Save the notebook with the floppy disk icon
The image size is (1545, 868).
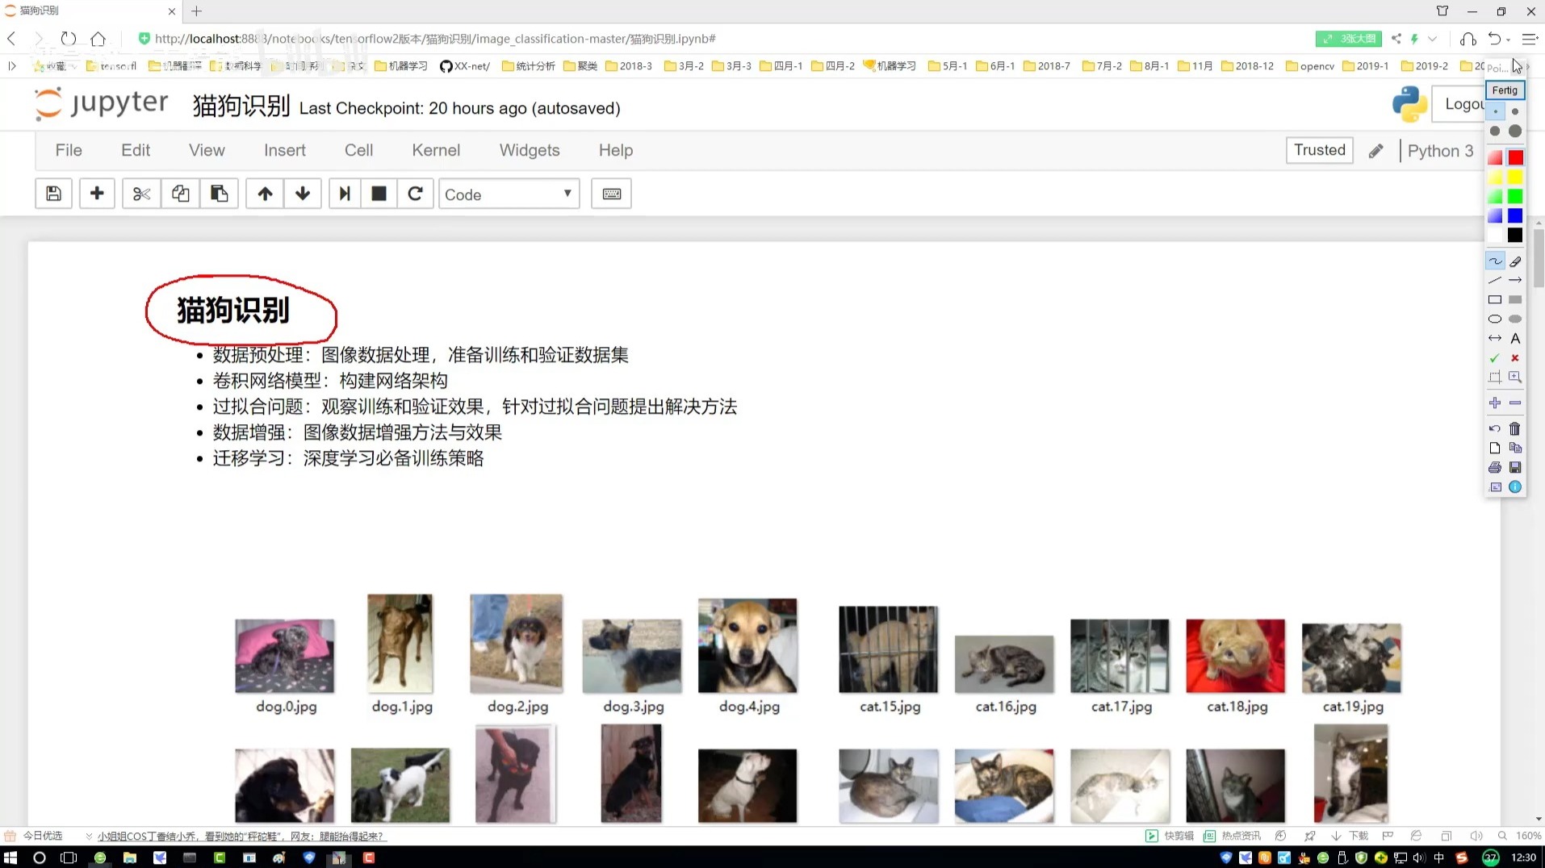tap(53, 194)
